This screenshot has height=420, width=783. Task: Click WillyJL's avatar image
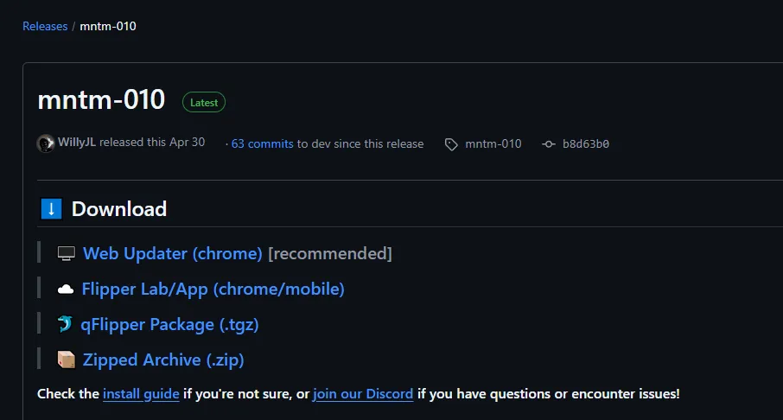coord(46,143)
